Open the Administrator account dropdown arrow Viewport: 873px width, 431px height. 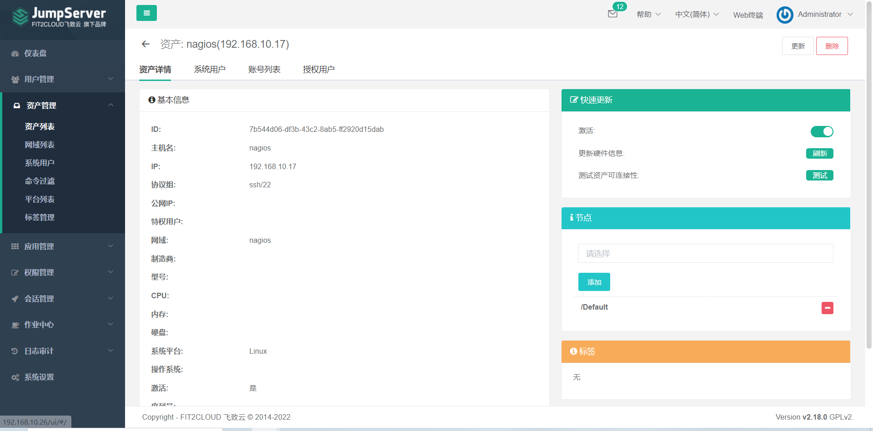point(850,15)
